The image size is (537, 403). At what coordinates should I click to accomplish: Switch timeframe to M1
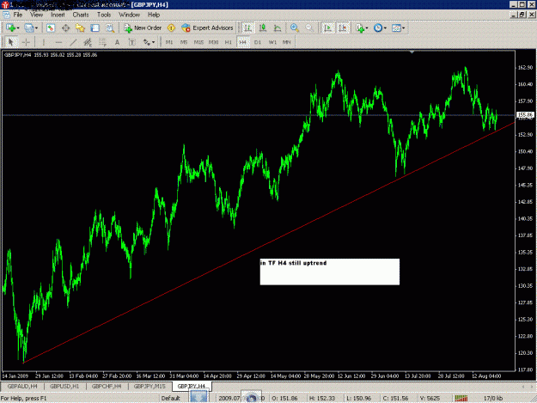(x=169, y=42)
